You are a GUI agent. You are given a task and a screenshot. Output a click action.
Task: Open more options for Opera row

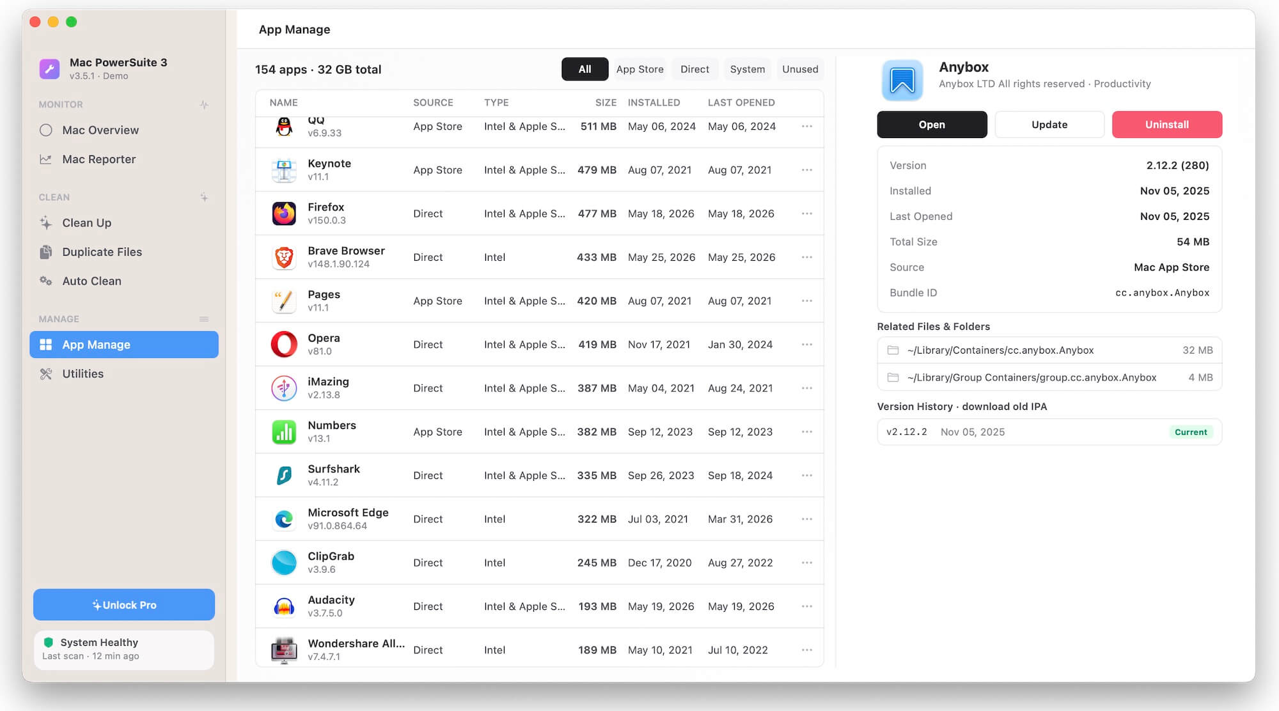click(807, 345)
